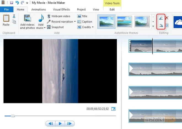Expand the Credits dropdown arrow
182x129 pixels.
tap(93, 27)
